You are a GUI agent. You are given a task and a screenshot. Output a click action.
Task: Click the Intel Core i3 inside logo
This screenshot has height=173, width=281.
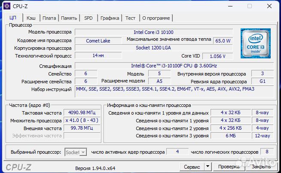tap(256, 43)
